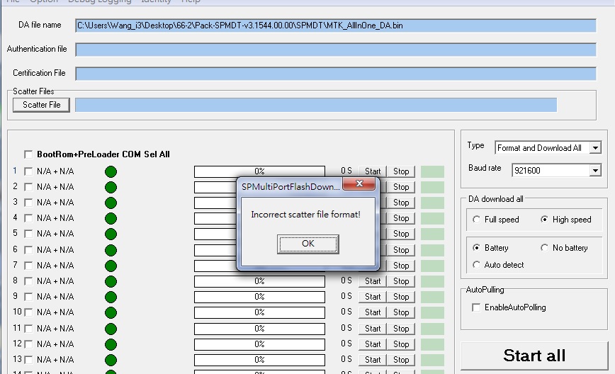Expand the Baud rate dropdown set to 921600

[594, 170]
